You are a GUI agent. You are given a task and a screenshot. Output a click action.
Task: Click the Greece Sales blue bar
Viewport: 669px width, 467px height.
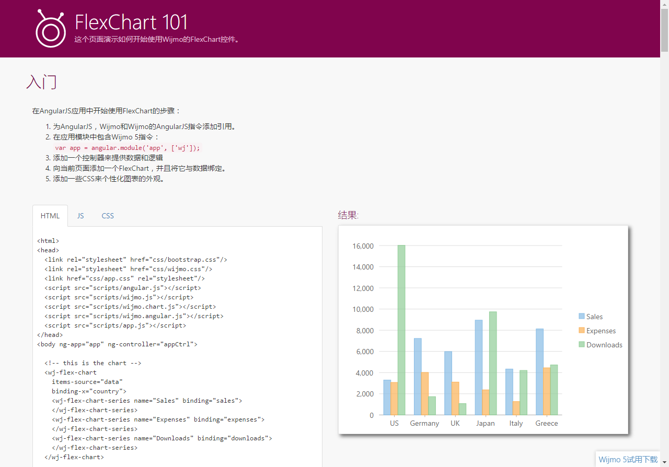[539, 372]
